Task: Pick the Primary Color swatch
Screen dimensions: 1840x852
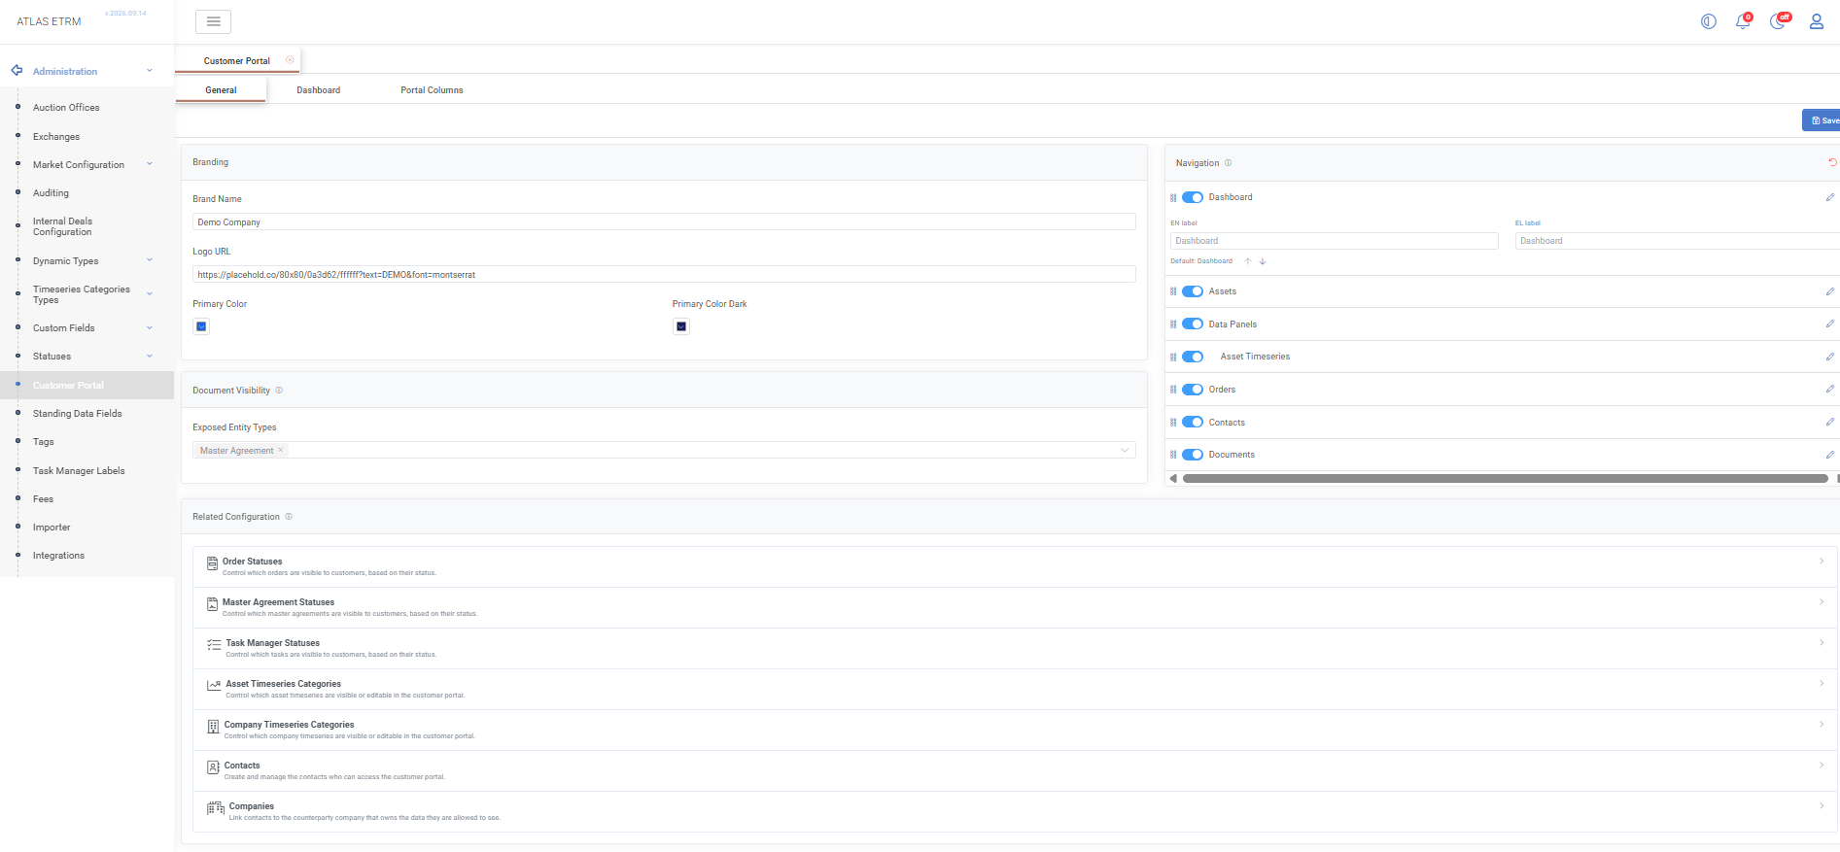Action: pyautogui.click(x=201, y=326)
